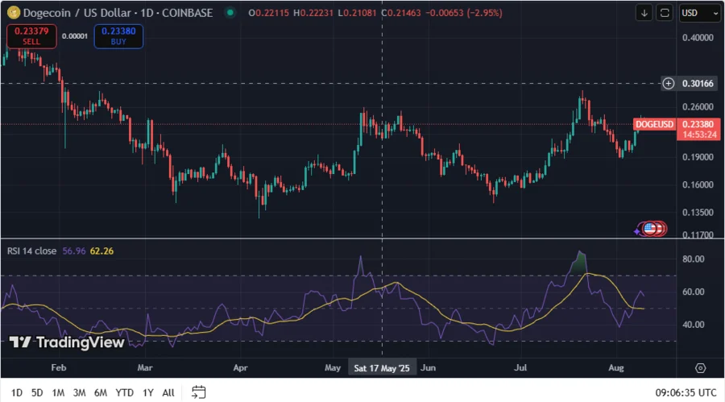Open the US flag economic events icon
This screenshot has width=725, height=402.
point(649,228)
